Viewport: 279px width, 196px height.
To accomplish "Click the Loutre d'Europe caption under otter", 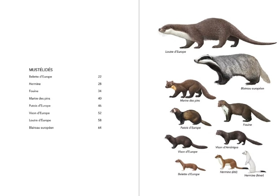I will [x=176, y=52].
